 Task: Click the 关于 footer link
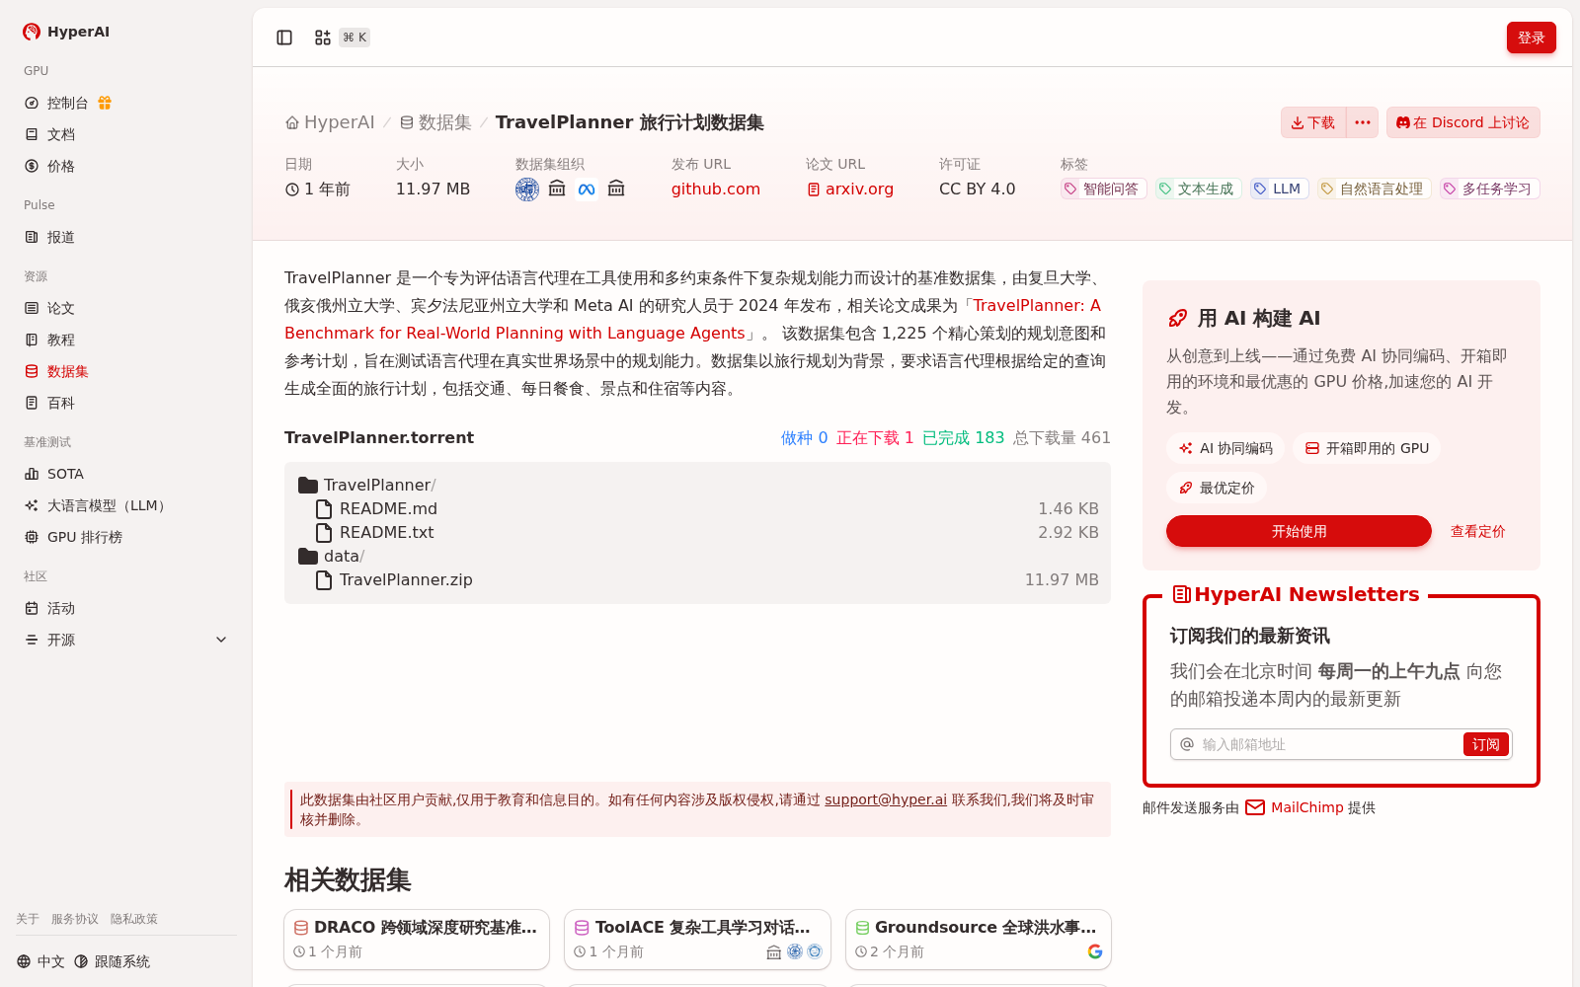[x=28, y=919]
